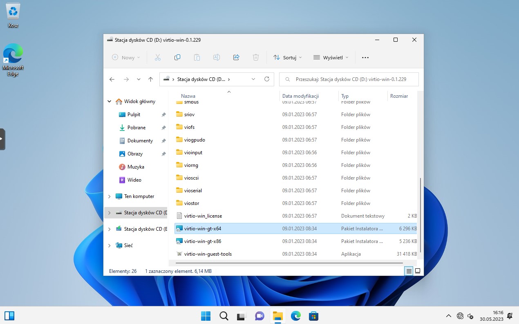The height and width of the screenshot is (324, 519).
Task: Select Pobrane in the navigation pane
Action: pyautogui.click(x=136, y=128)
